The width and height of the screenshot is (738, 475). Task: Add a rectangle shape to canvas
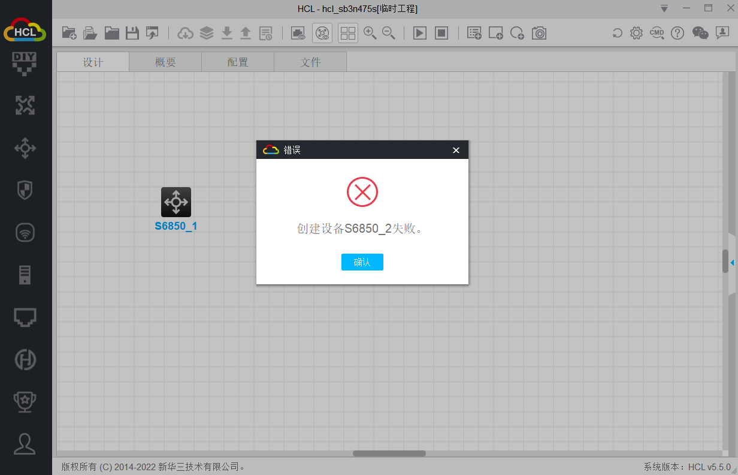click(496, 33)
